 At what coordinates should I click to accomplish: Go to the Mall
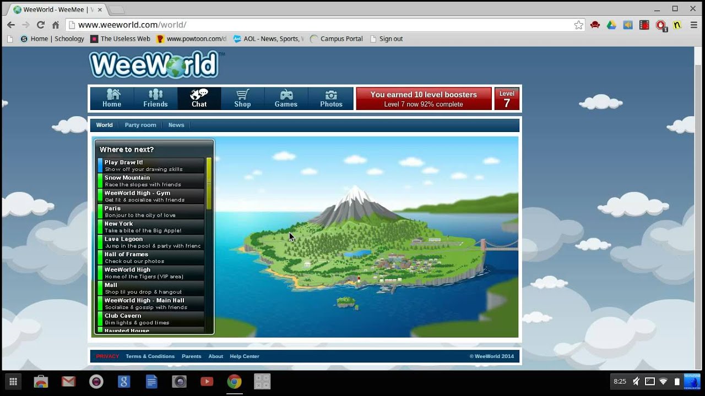coord(151,289)
